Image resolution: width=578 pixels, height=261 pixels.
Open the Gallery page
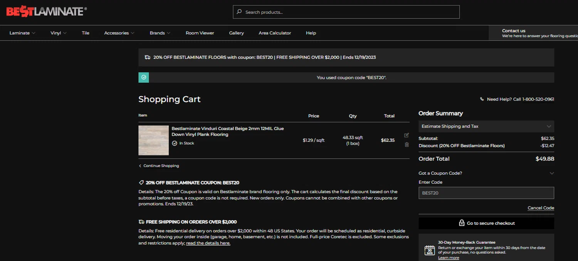236,33
